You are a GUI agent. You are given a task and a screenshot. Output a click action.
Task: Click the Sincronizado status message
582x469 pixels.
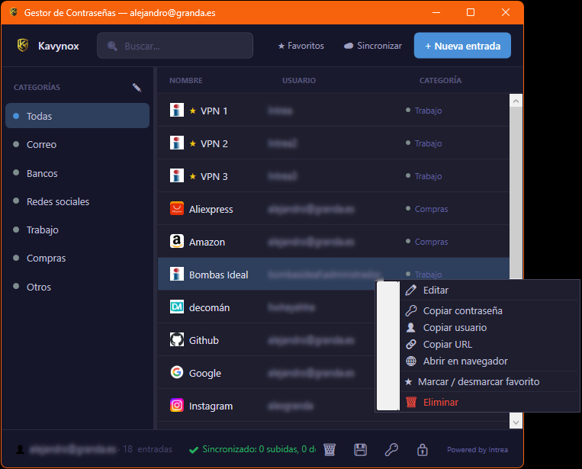[x=252, y=449]
